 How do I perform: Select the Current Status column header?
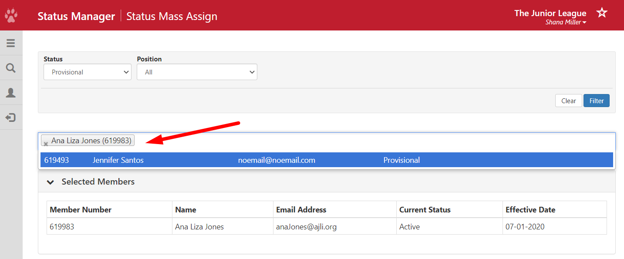[x=425, y=209]
